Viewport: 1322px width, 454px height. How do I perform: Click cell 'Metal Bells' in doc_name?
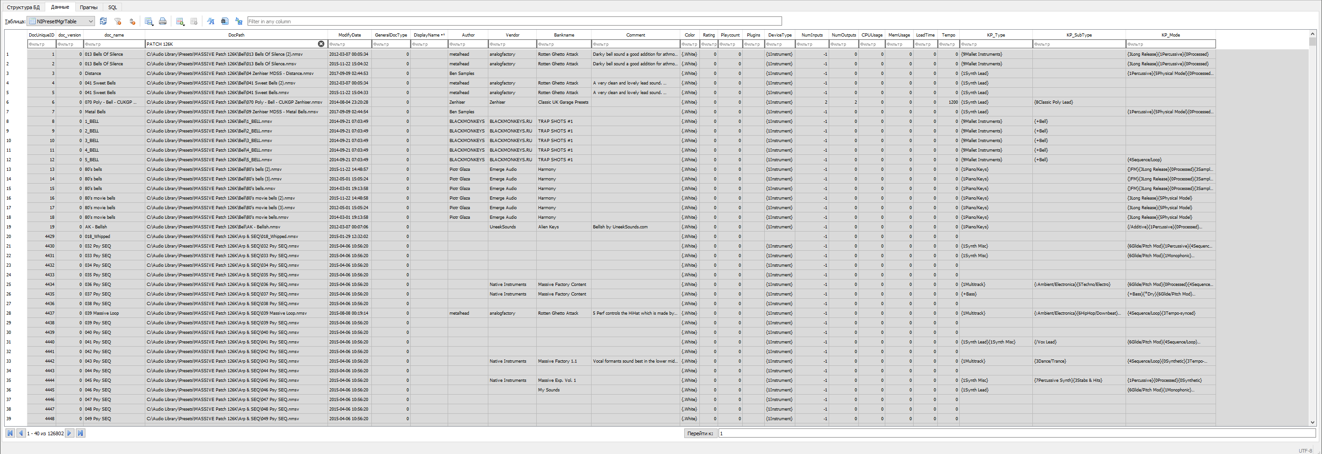[114, 112]
